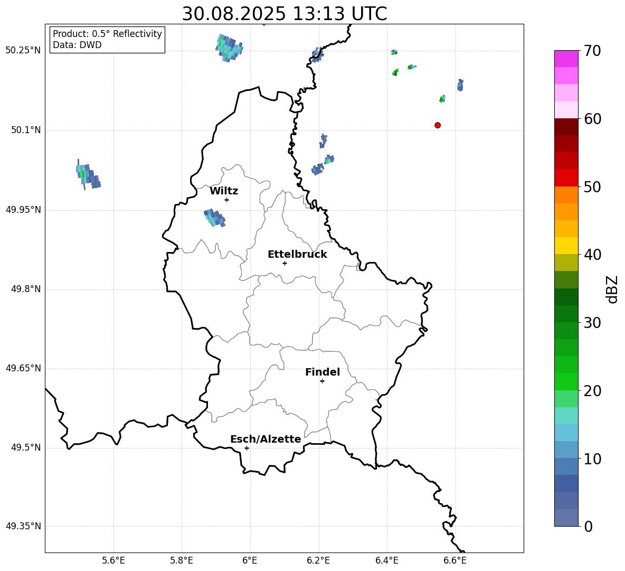Click the 49.95°N latitude label

(23, 210)
